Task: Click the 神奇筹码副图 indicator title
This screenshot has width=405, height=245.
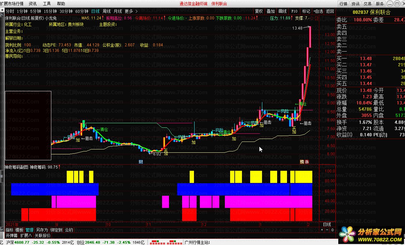Action: point(16,167)
